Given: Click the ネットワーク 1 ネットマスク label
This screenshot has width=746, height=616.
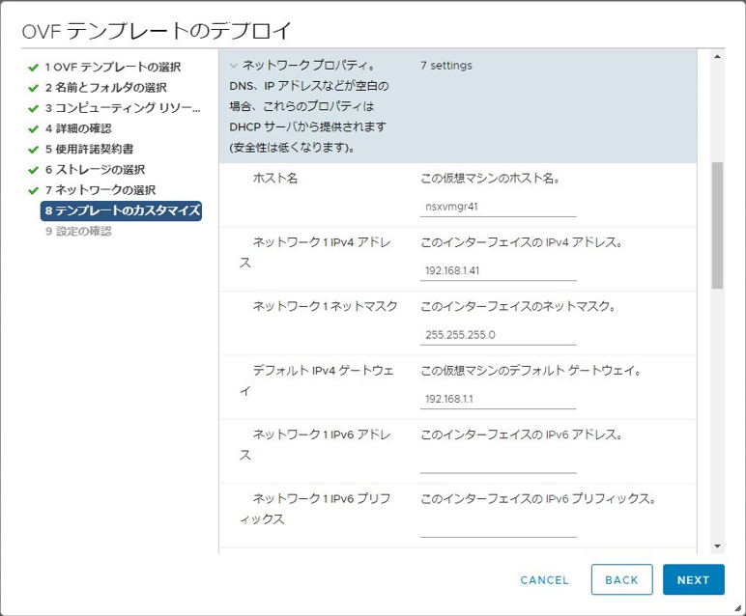Looking at the screenshot, I should click(325, 306).
